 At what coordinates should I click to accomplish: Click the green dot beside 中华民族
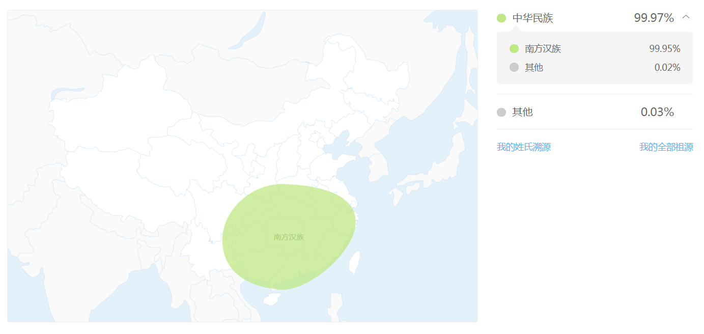501,18
